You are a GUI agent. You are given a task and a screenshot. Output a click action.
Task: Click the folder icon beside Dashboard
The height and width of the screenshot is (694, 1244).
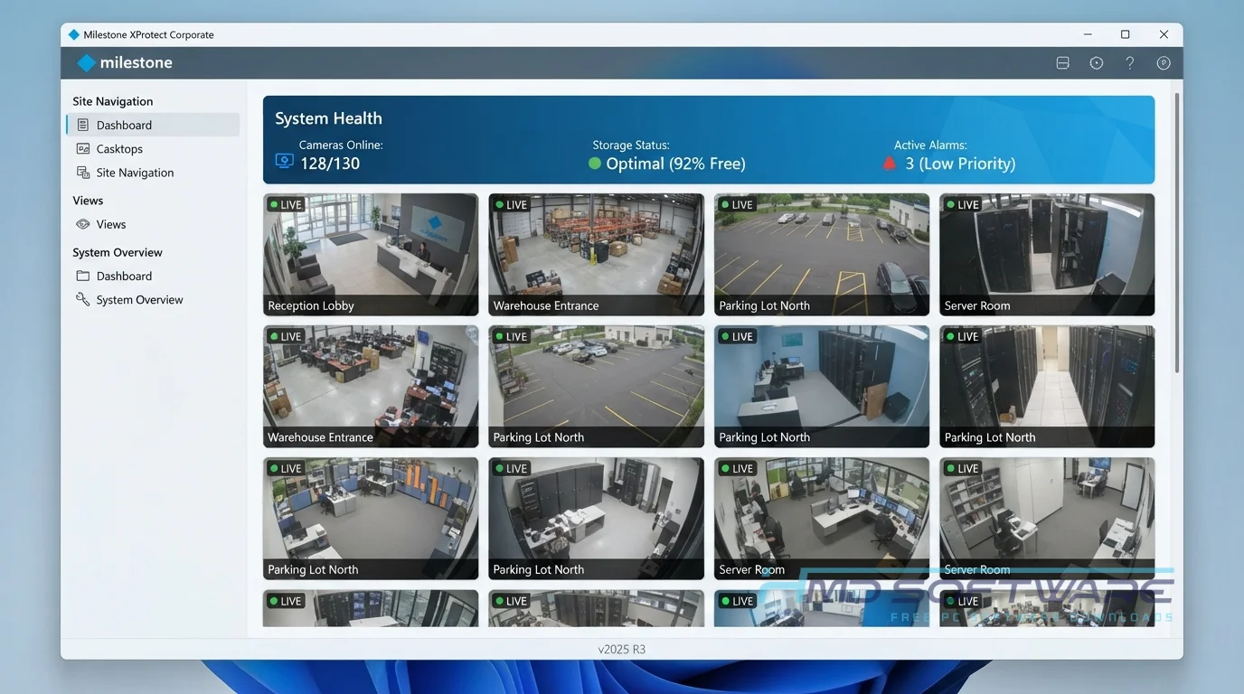click(x=83, y=277)
